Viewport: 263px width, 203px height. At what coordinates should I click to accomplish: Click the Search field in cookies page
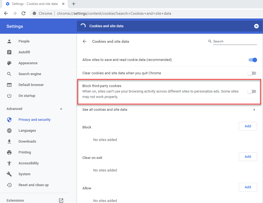235,41
